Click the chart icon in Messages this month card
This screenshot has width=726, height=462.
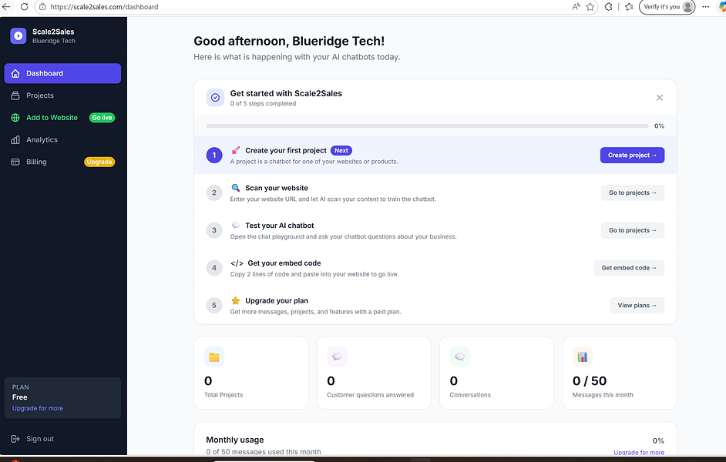[x=583, y=357]
